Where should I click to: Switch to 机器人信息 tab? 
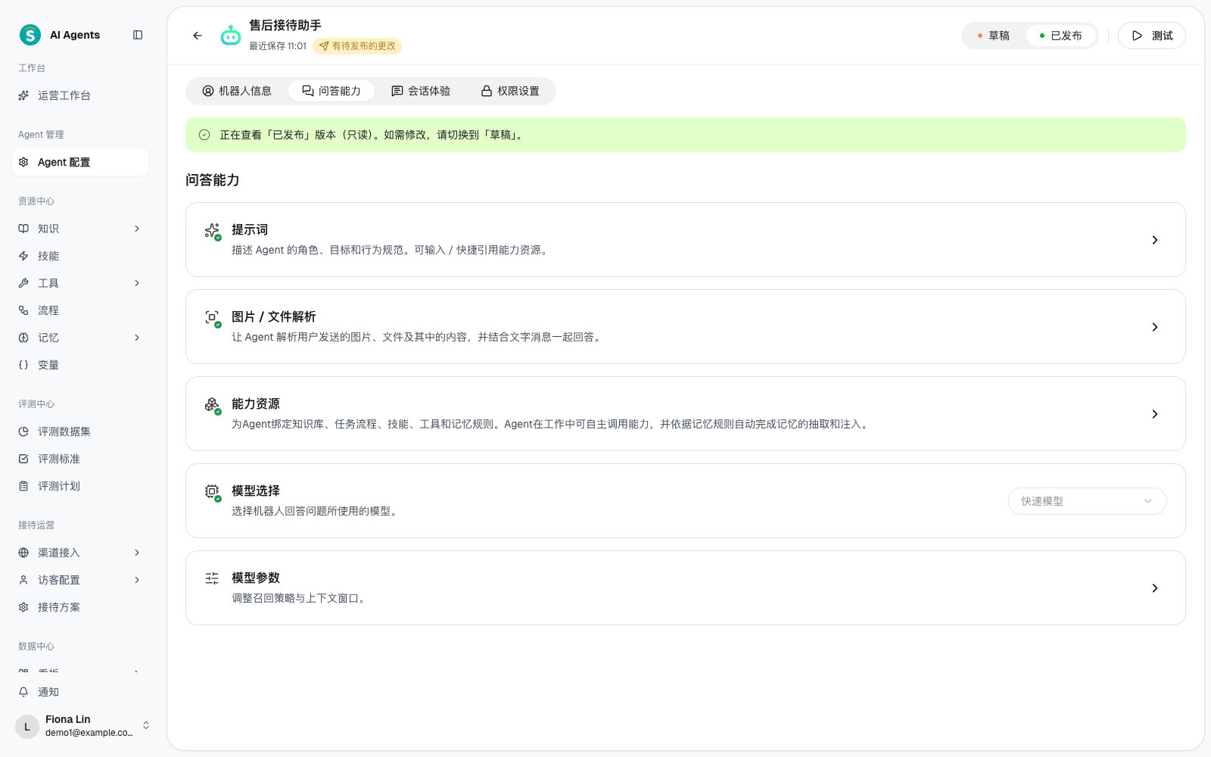[237, 91]
